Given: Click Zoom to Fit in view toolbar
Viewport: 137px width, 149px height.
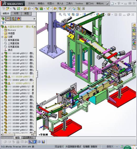Looking at the screenshot, I should tap(60, 15).
